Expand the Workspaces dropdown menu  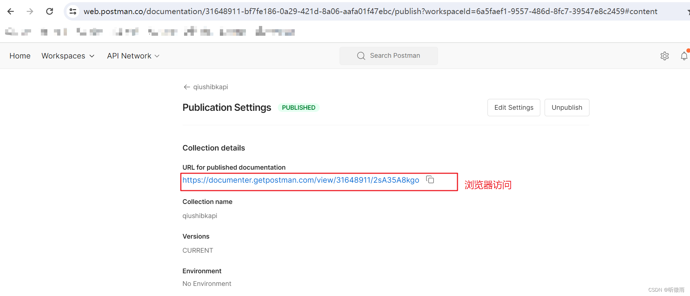click(x=68, y=56)
